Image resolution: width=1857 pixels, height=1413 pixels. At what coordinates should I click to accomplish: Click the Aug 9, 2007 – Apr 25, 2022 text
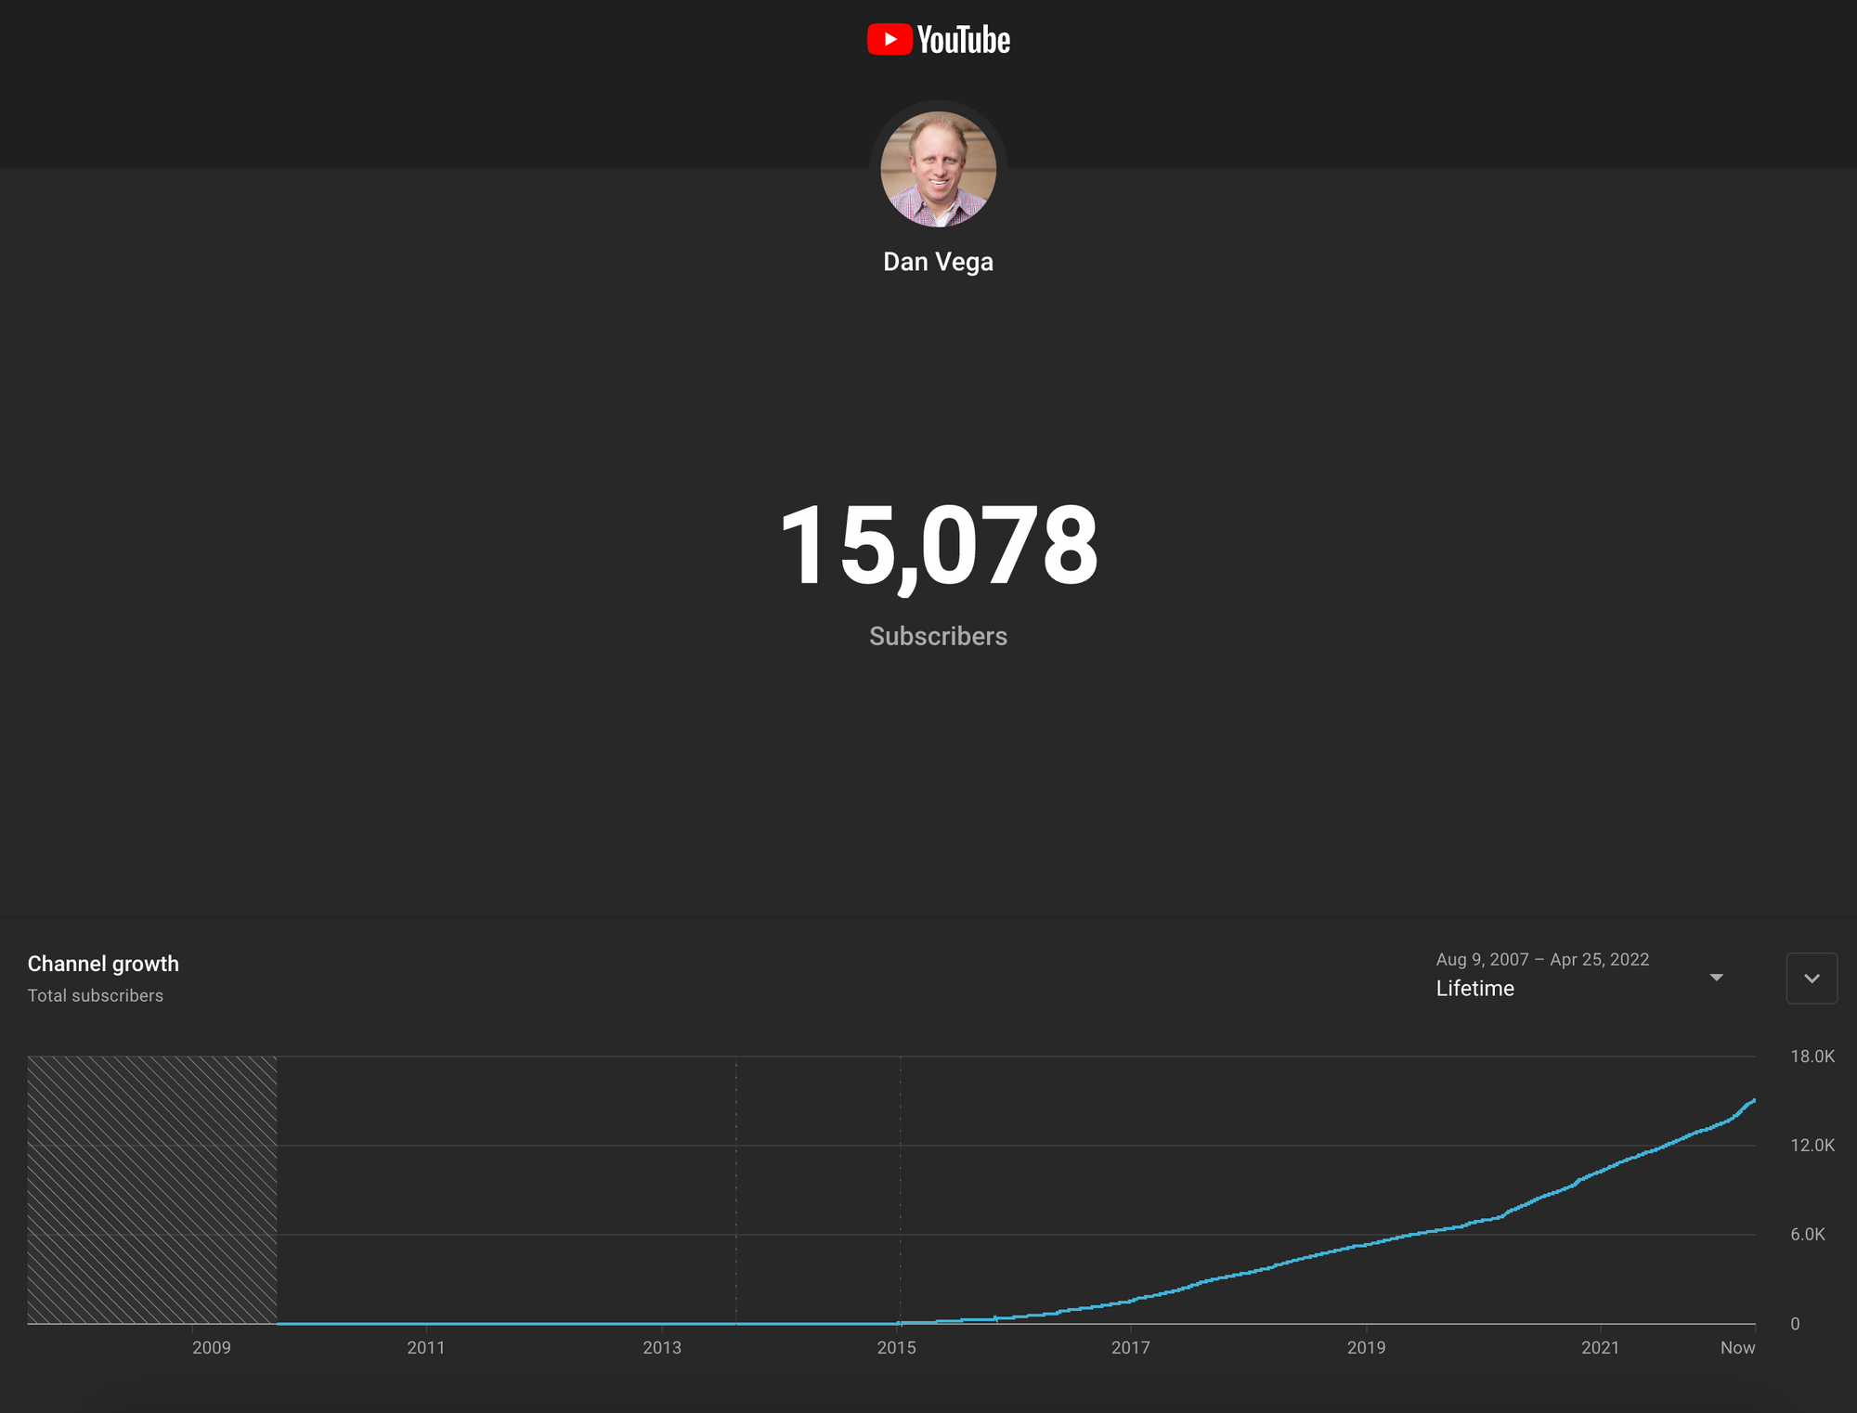point(1540,959)
